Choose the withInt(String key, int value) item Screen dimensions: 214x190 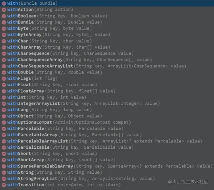pos(107,97)
